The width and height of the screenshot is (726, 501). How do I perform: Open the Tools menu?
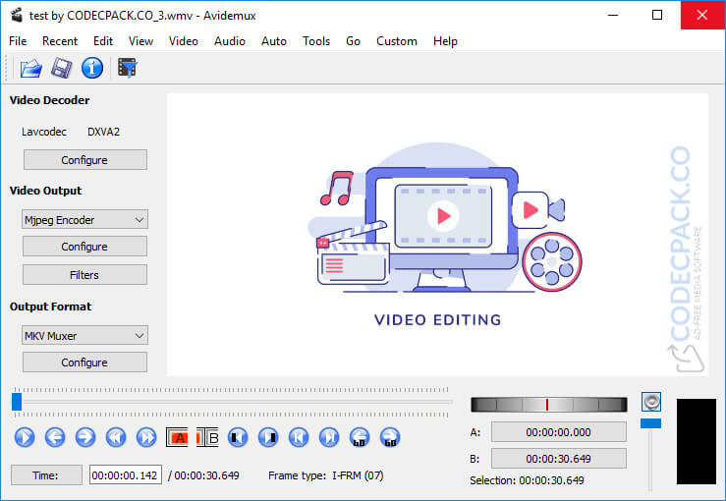tap(316, 41)
